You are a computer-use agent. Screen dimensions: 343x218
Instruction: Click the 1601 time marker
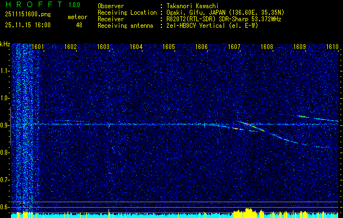[x=38, y=47]
